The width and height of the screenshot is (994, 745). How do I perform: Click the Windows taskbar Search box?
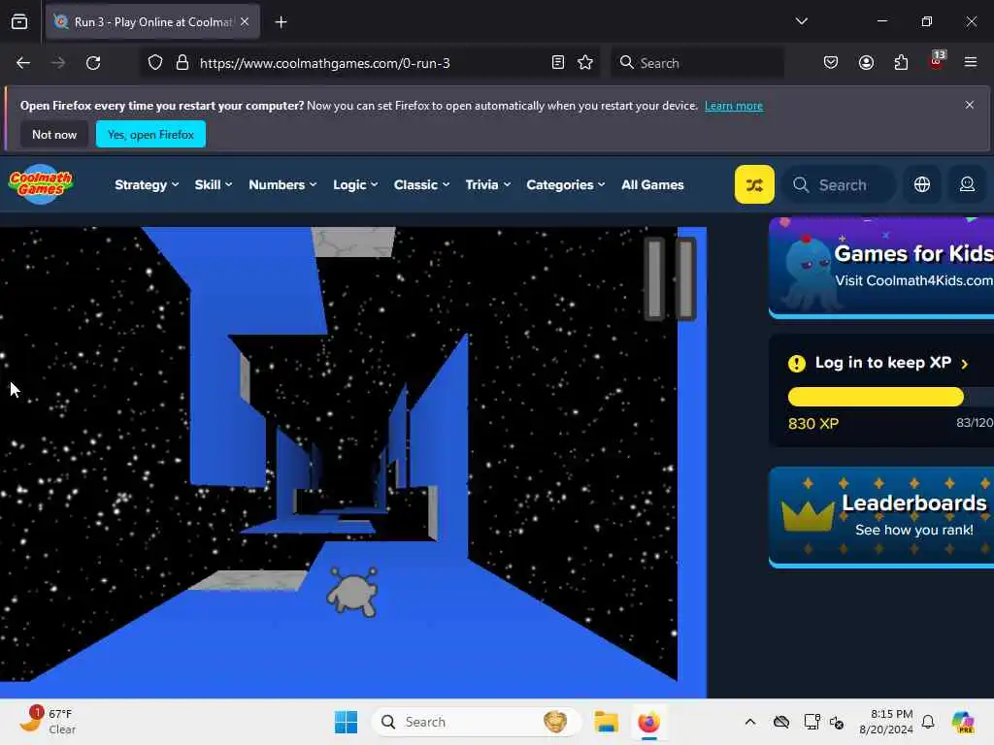(476, 722)
